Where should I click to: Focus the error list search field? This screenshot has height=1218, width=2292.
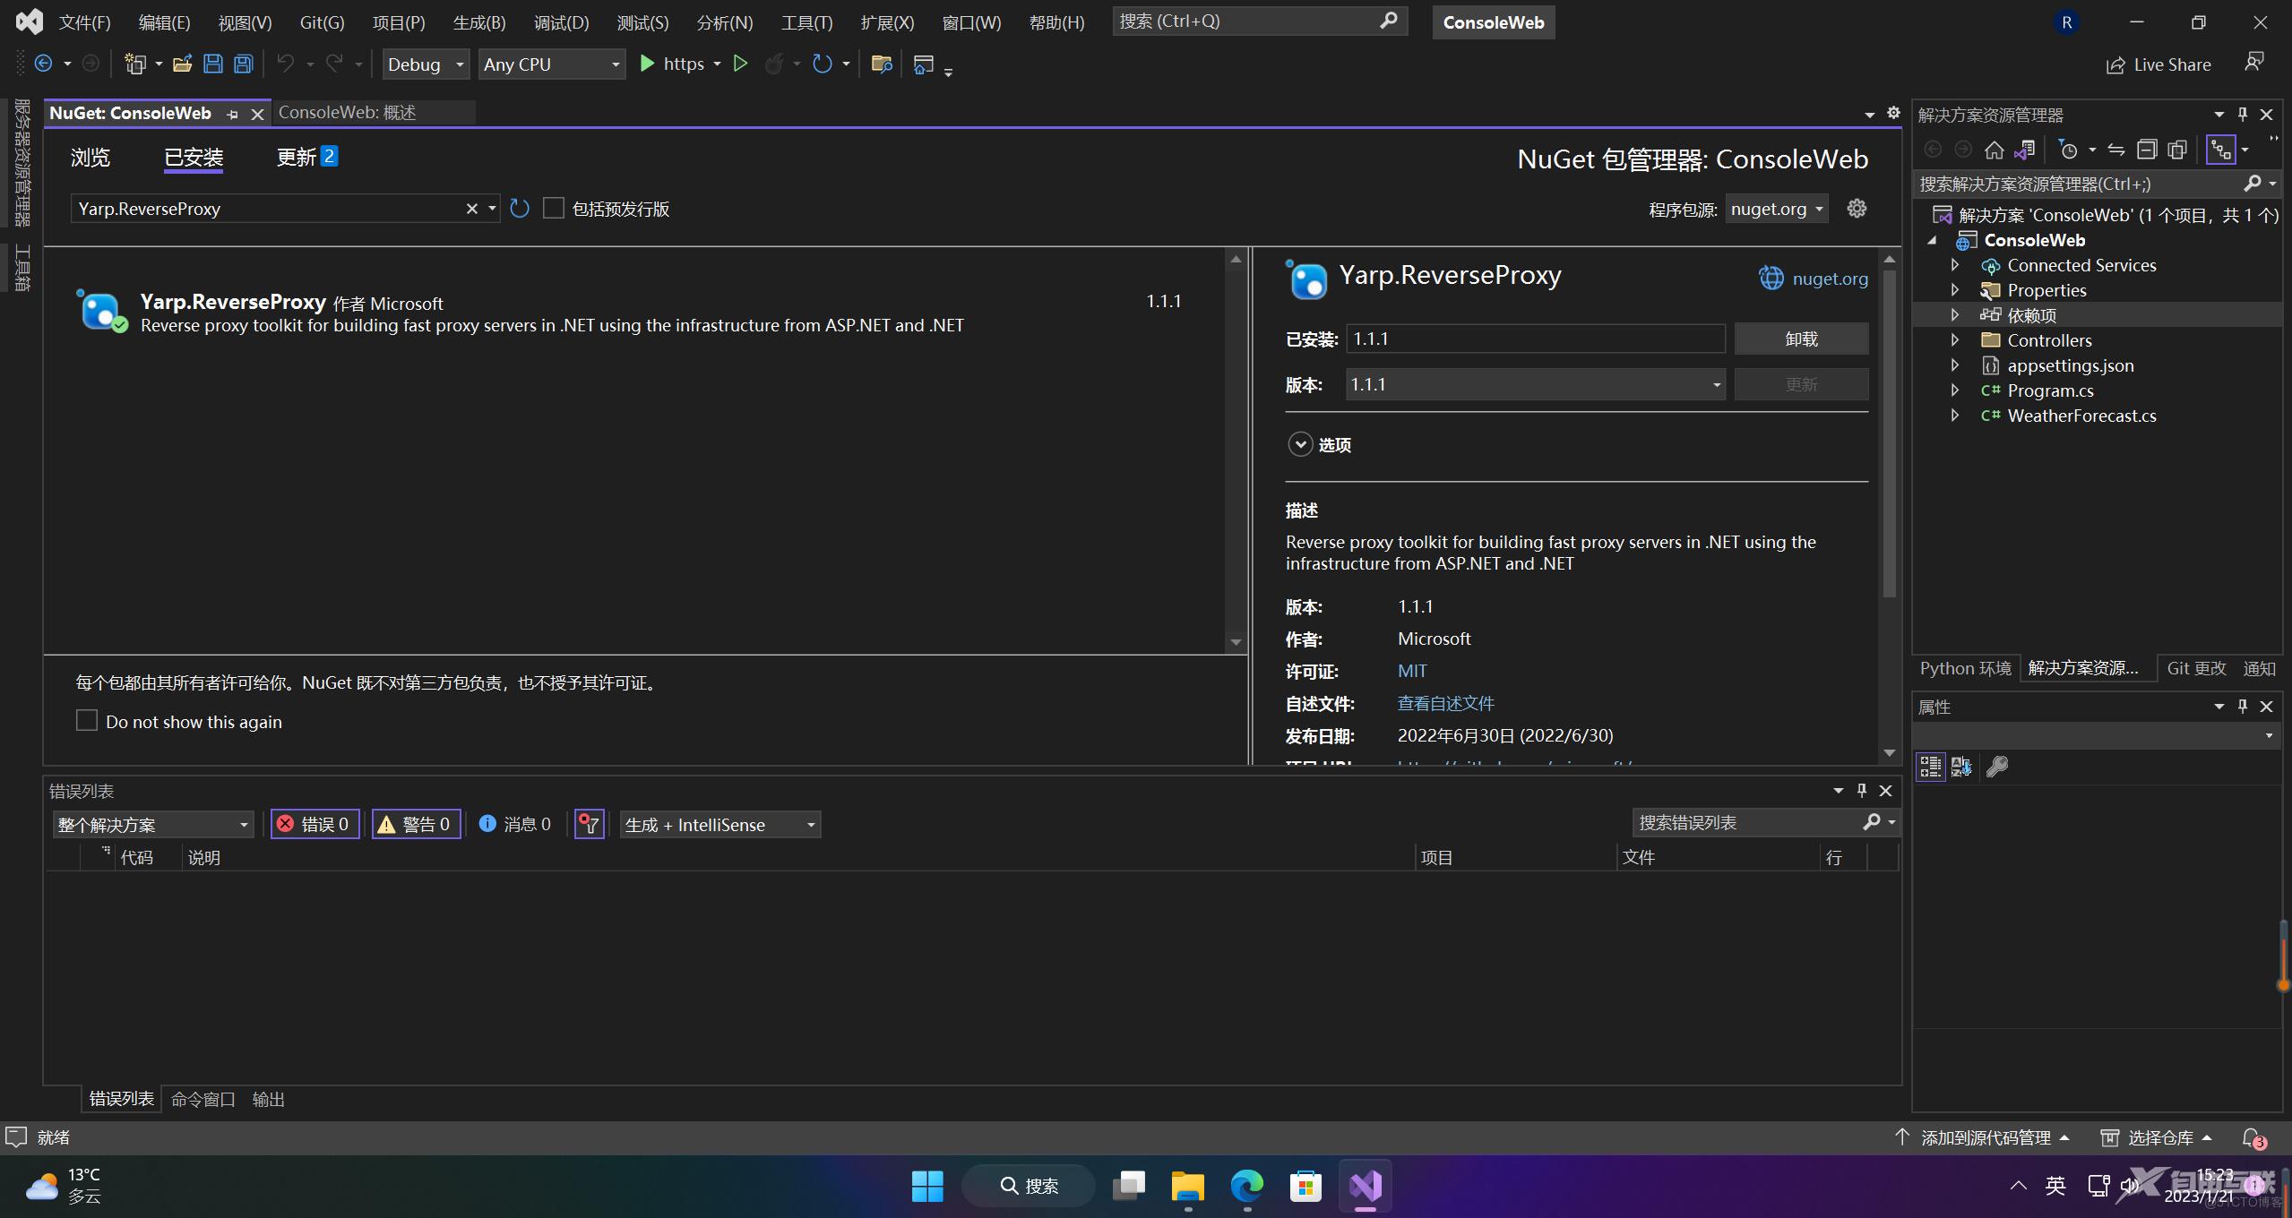[1747, 822]
